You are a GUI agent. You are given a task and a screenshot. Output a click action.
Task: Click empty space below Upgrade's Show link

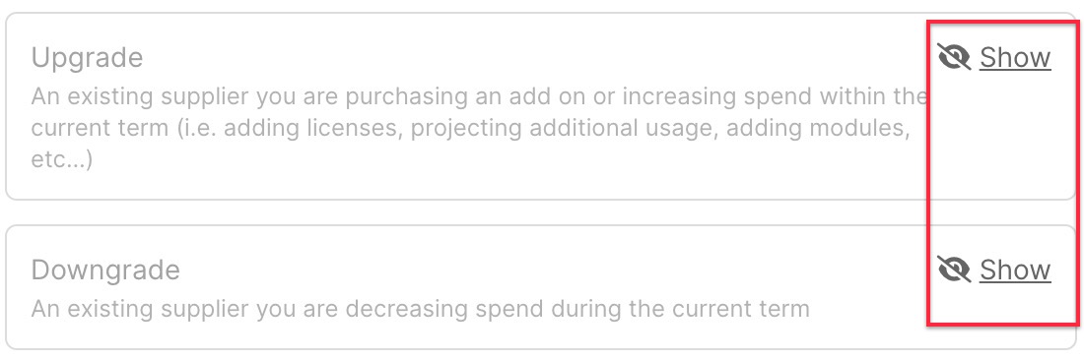(x=1002, y=138)
